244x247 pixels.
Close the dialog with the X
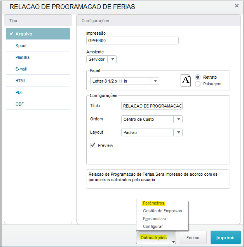237,6
